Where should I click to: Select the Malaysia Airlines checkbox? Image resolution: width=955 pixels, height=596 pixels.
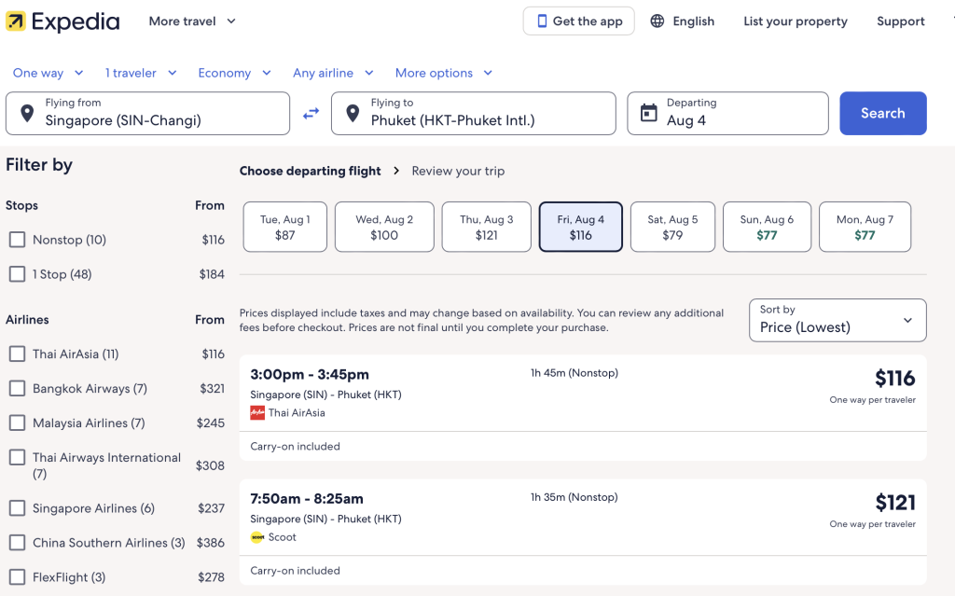(x=17, y=423)
